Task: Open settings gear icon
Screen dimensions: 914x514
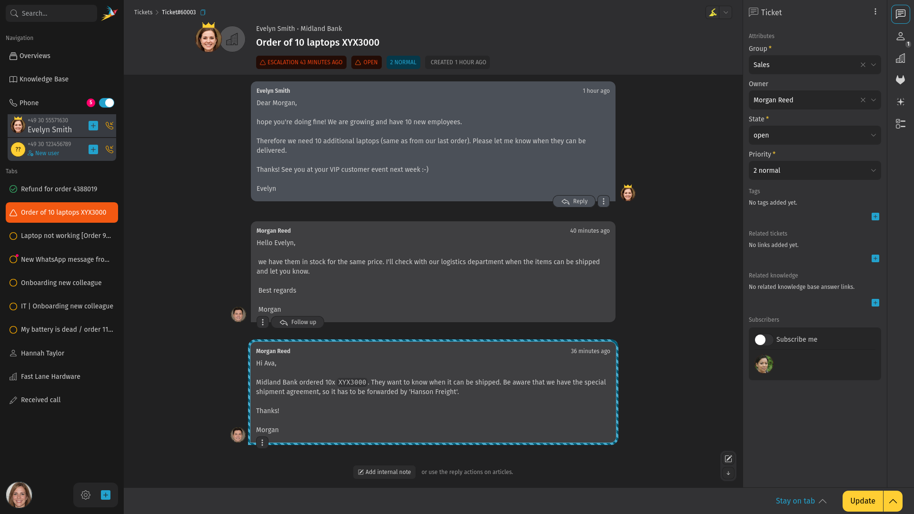Action: click(x=86, y=495)
